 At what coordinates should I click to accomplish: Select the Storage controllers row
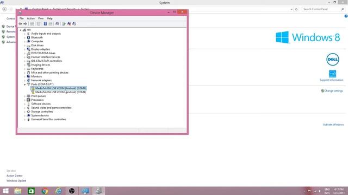tap(42, 112)
